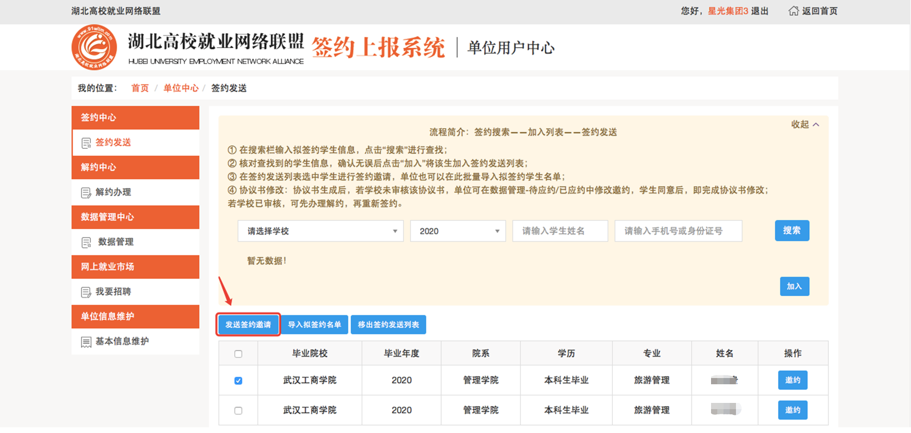Toggle the select-all checkbox in table header
911x433 pixels.
tap(238, 354)
